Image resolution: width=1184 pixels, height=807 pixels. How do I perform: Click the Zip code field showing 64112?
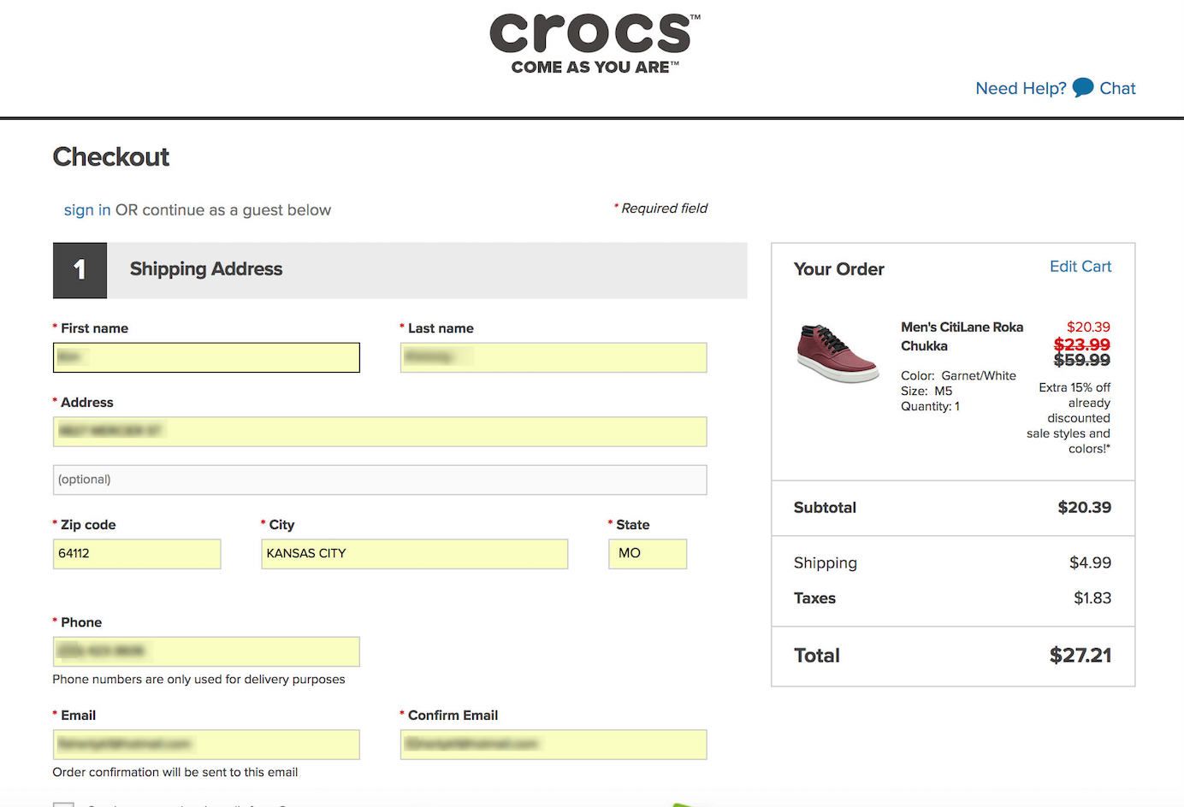click(136, 554)
